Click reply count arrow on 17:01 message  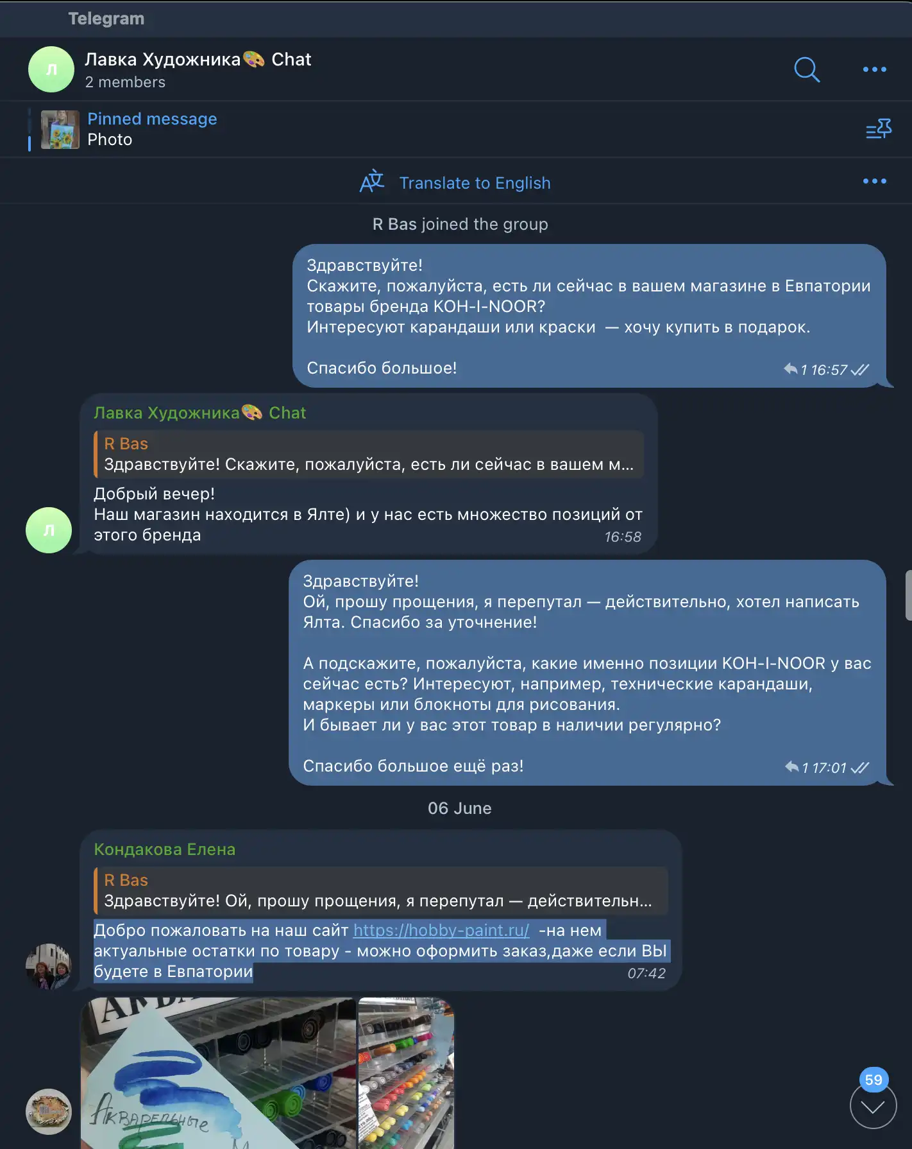tap(791, 767)
